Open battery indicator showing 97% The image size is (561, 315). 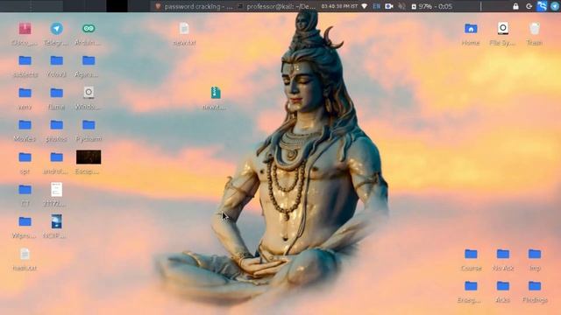(x=432, y=6)
